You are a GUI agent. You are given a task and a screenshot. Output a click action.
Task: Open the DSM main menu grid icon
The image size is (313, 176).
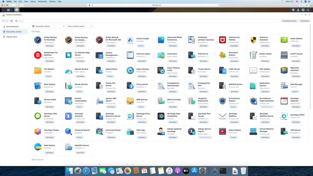point(8,10)
